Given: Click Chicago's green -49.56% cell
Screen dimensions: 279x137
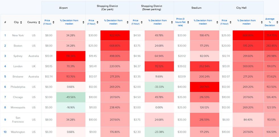Looking at the screenshot, I should (x=71, y=97).
